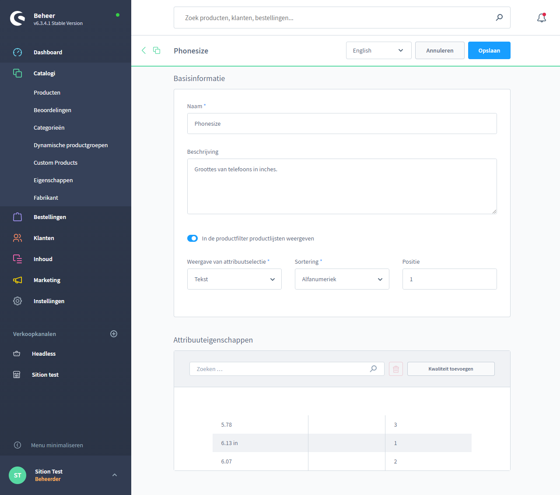
Task: Click the Opslaan button
Action: tap(489, 50)
